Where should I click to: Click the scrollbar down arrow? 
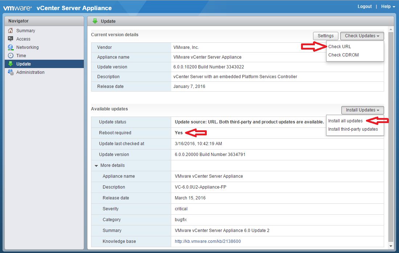(x=391, y=246)
